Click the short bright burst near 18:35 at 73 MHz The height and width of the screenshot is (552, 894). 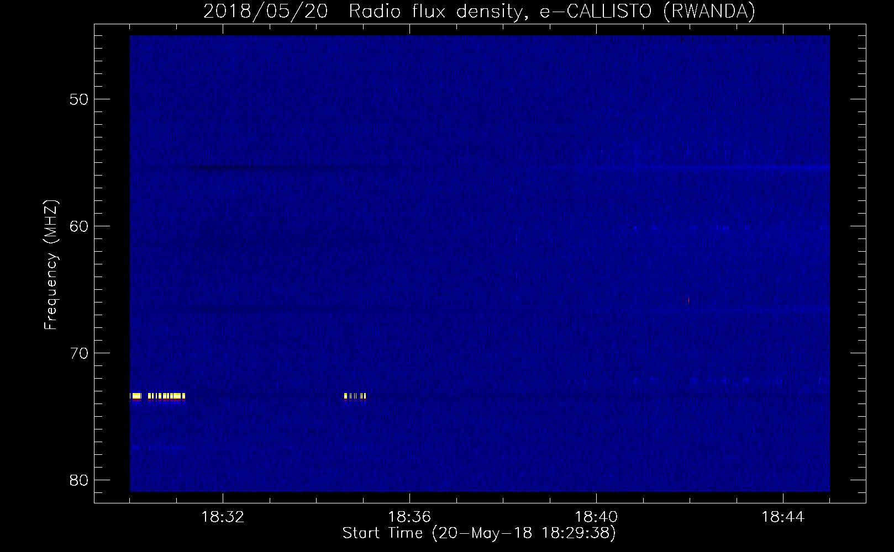[x=355, y=396]
